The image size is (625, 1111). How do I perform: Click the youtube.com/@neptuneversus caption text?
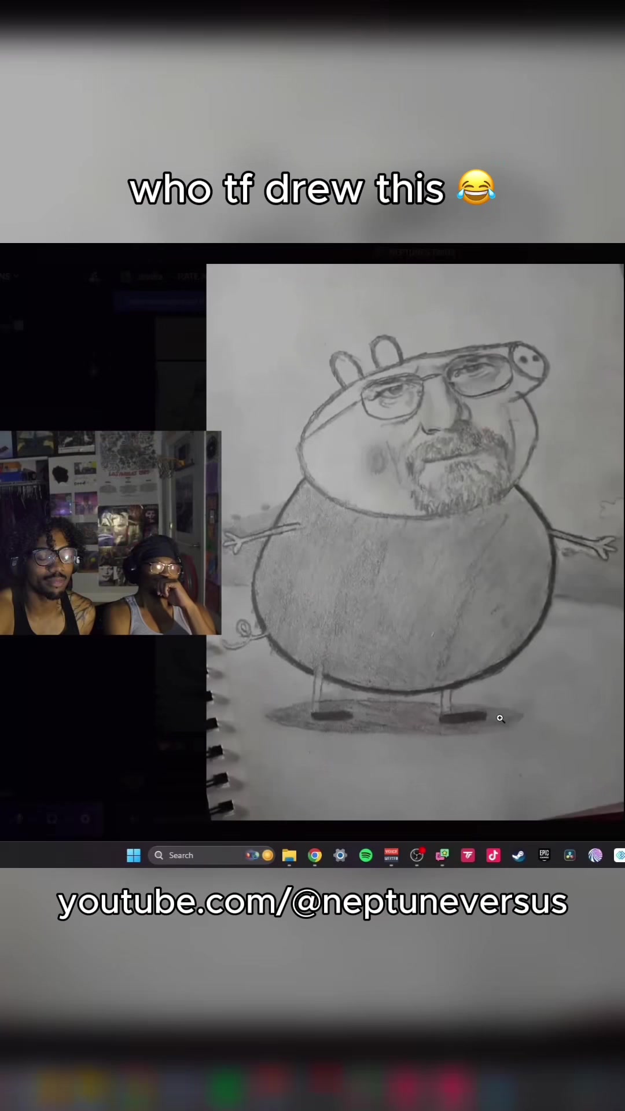(x=312, y=902)
